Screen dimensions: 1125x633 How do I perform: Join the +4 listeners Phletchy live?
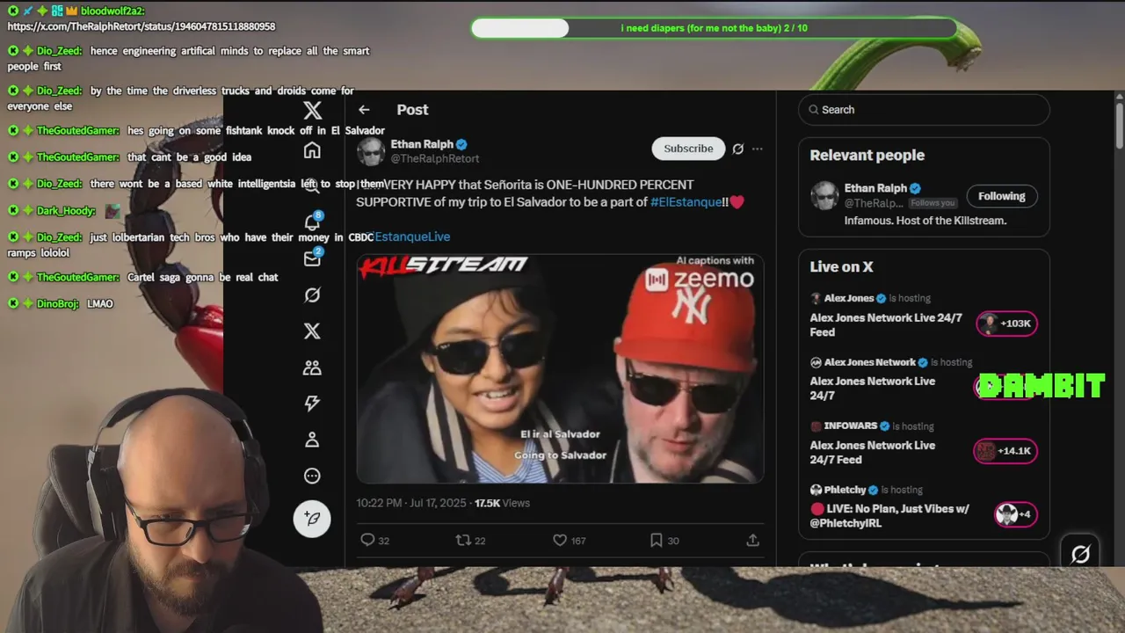click(x=1016, y=514)
